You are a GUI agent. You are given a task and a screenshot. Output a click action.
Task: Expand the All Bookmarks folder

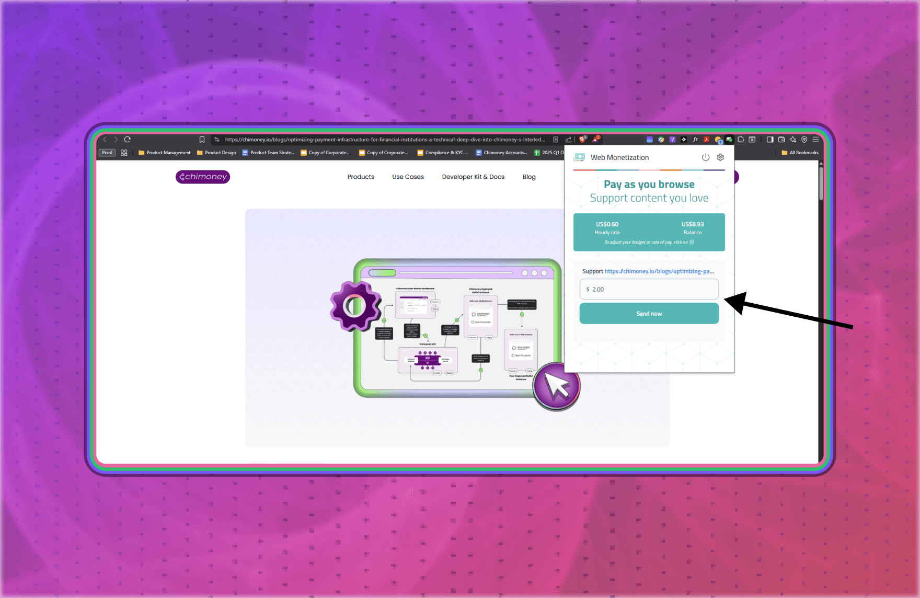[800, 153]
